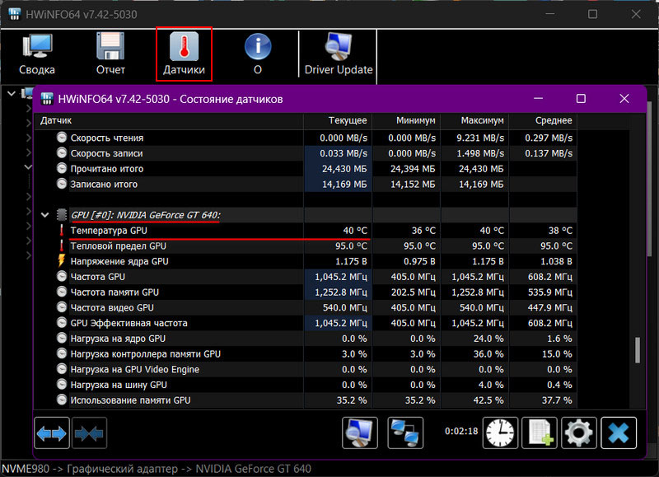
Task: Click the sensor list vertical scrollbar thumb
Action: click(x=638, y=349)
